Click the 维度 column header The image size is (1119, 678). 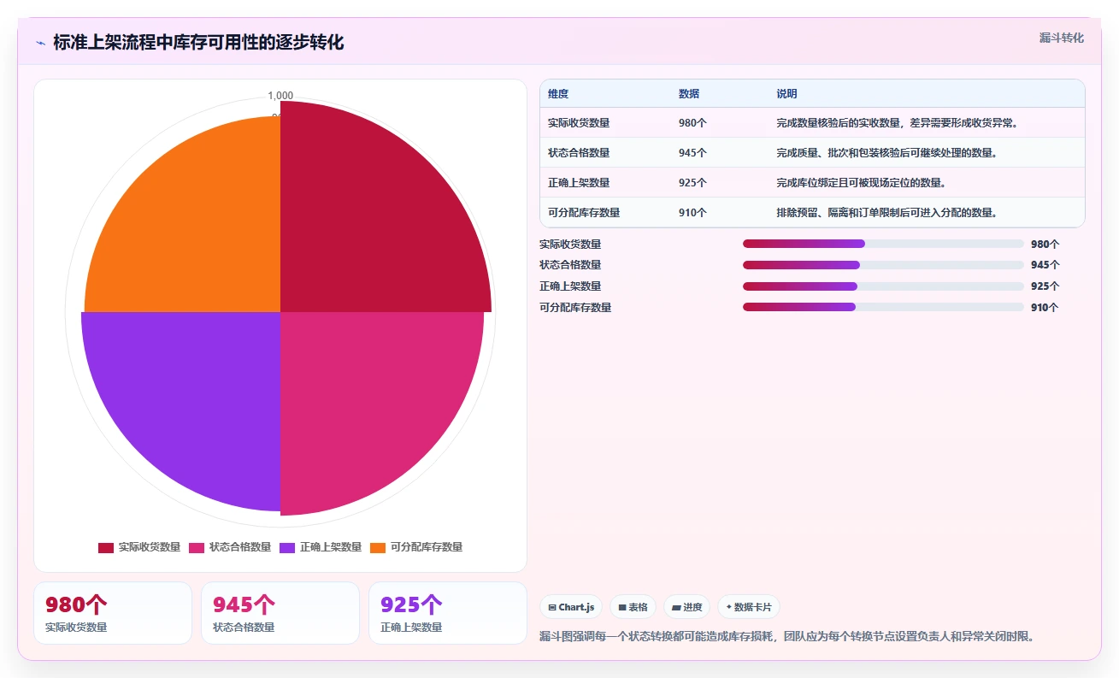click(x=558, y=93)
